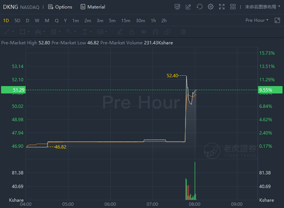The image size is (284, 208).
Task: Delete drawings with the trash icon
Action: [183, 32]
